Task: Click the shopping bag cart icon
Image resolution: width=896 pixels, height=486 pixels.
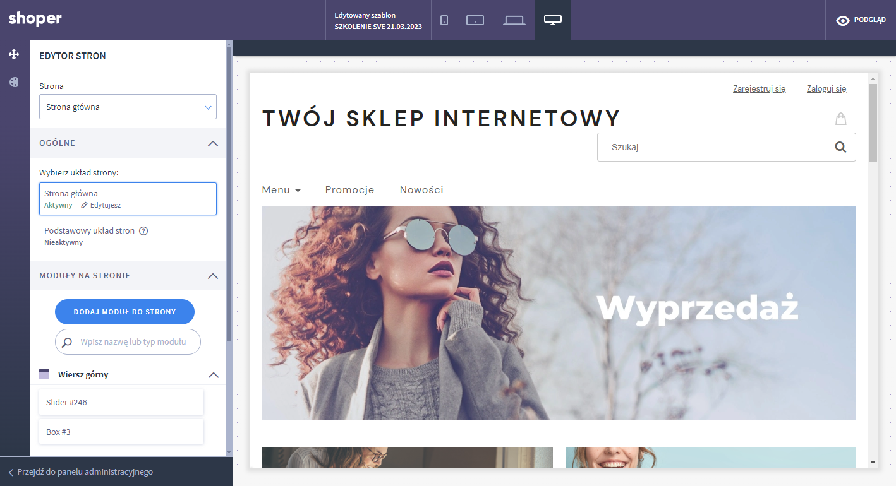Action: click(x=840, y=119)
